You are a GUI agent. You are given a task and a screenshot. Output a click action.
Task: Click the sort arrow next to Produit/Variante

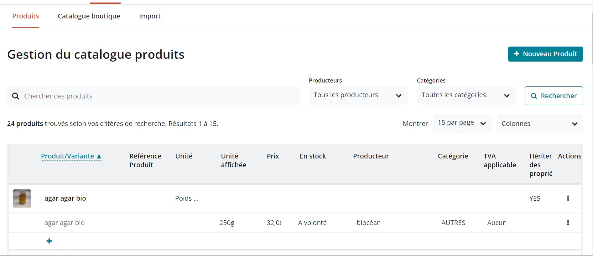(x=99, y=156)
